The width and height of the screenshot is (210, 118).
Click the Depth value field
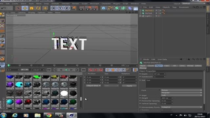coord(159,74)
